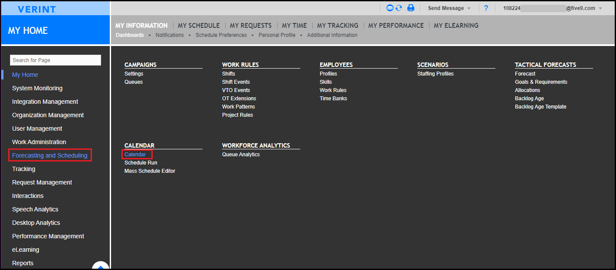This screenshot has height=270, width=616.
Task: Open Allocations link
Action: (528, 90)
